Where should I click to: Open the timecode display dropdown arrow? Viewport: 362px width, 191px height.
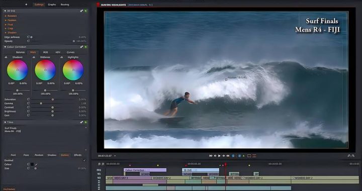(115, 156)
